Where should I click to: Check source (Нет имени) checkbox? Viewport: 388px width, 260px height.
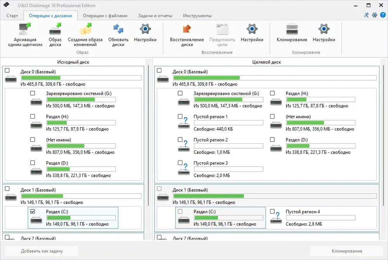pos(33,139)
